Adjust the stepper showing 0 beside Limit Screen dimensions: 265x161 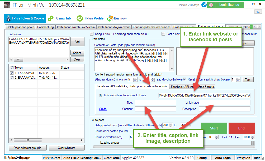pos(217,137)
